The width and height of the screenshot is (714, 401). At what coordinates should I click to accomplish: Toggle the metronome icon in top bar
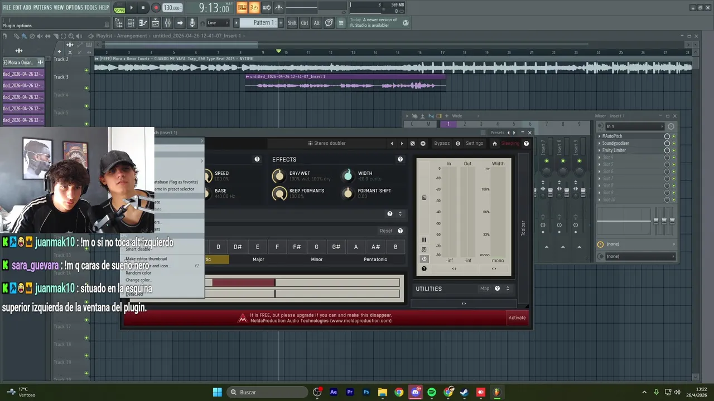point(279,7)
